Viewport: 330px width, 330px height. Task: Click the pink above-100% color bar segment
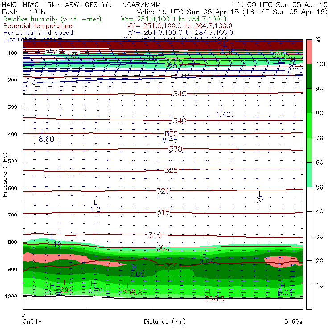(309, 52)
